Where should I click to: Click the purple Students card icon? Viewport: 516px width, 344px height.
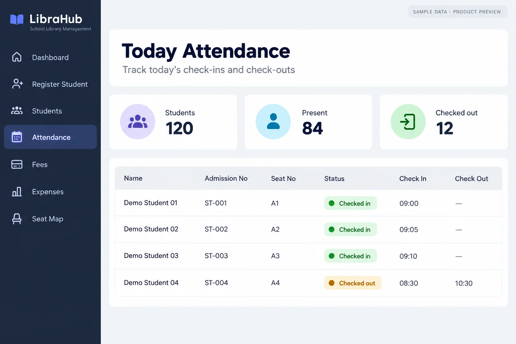(x=138, y=122)
